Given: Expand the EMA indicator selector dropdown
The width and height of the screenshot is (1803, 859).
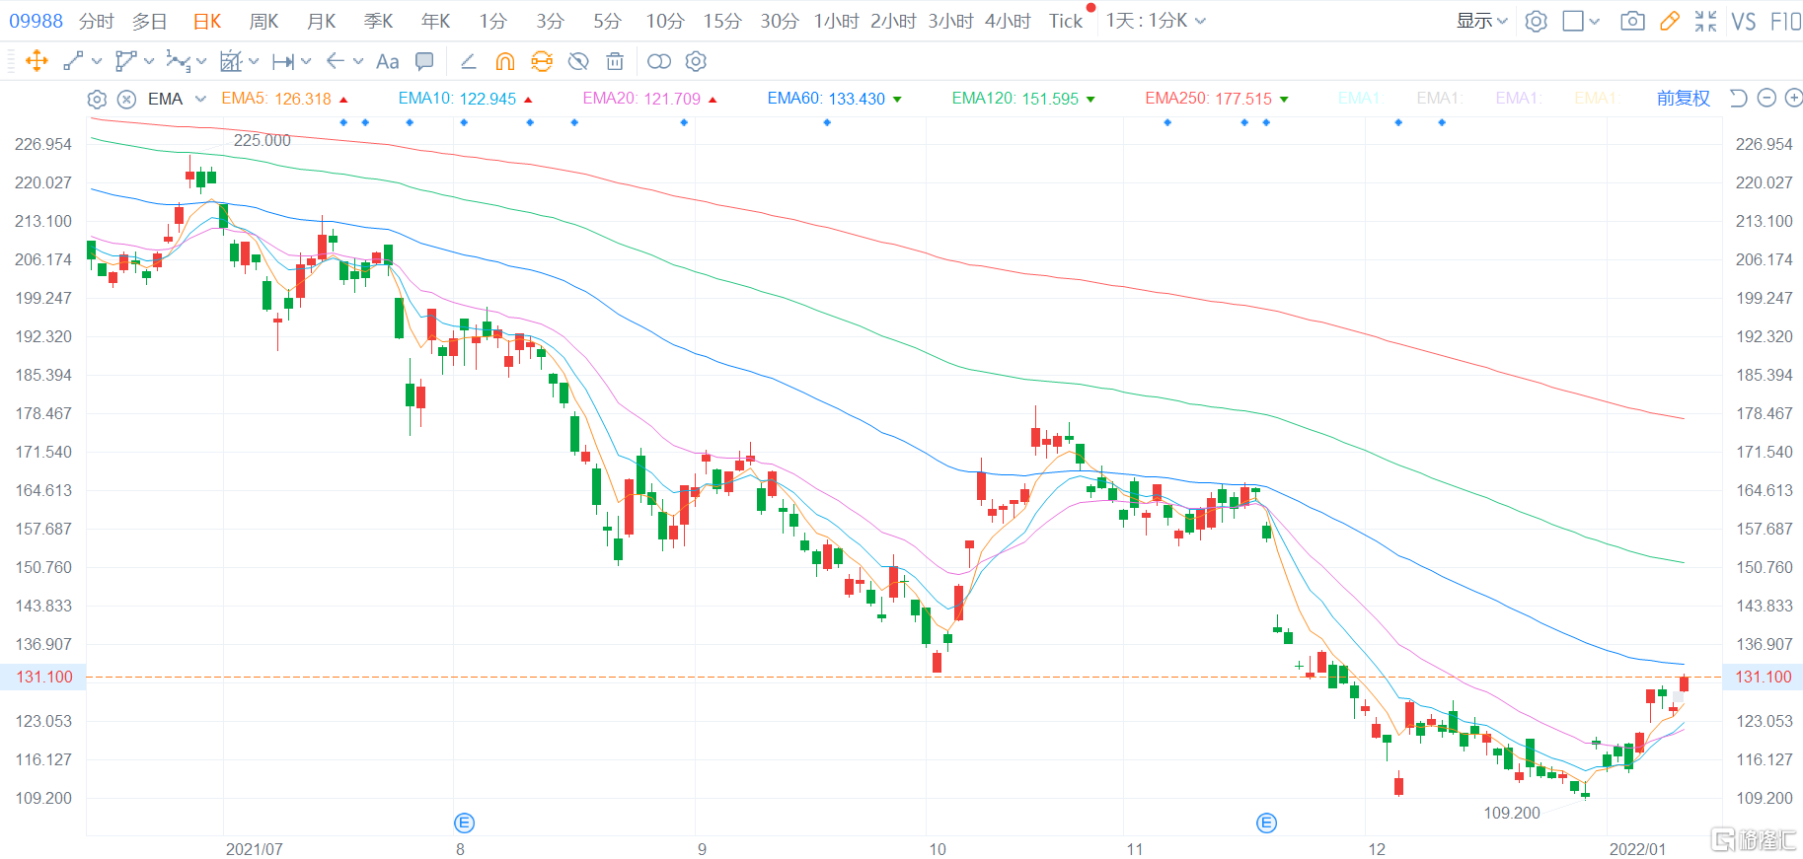Looking at the screenshot, I should tap(200, 99).
